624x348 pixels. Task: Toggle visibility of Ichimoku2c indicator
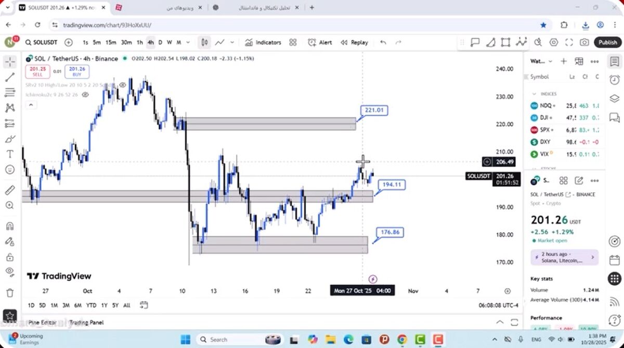pos(85,95)
